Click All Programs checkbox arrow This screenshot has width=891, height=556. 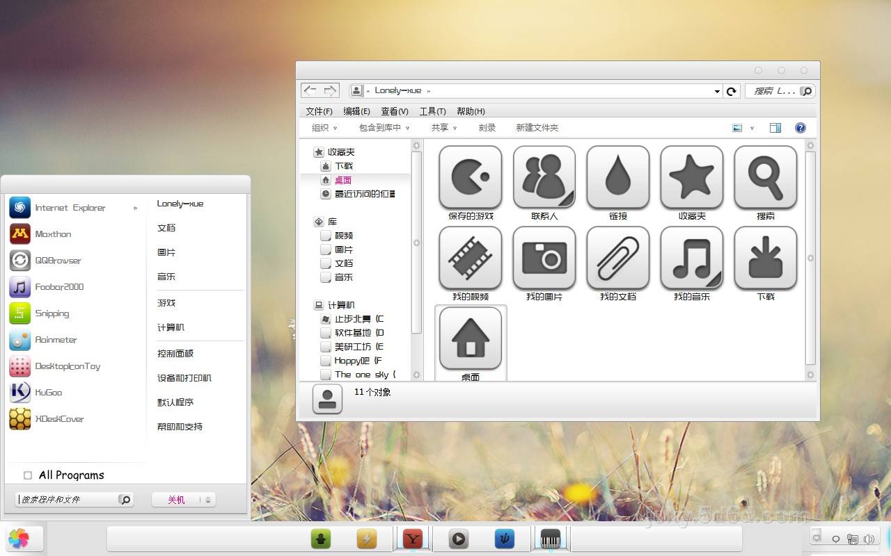(x=28, y=475)
